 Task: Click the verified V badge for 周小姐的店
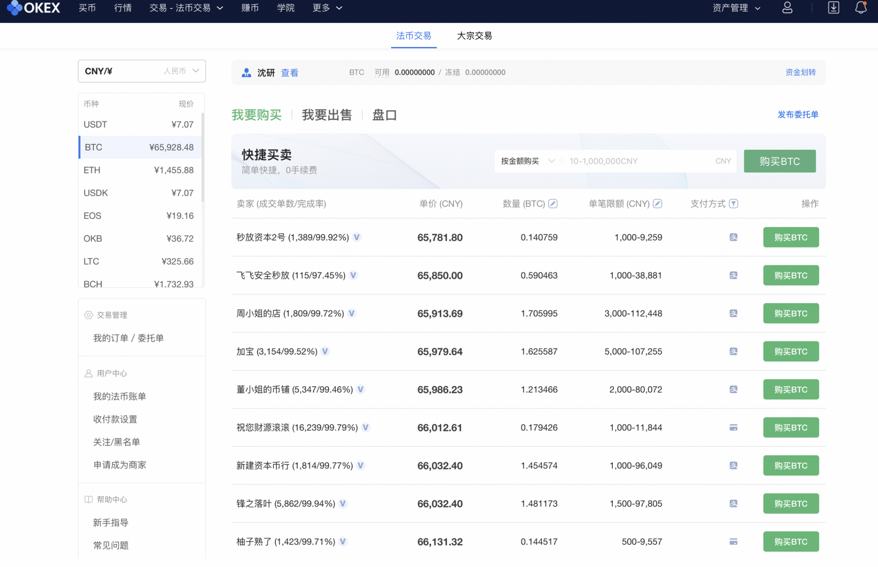[x=352, y=313]
